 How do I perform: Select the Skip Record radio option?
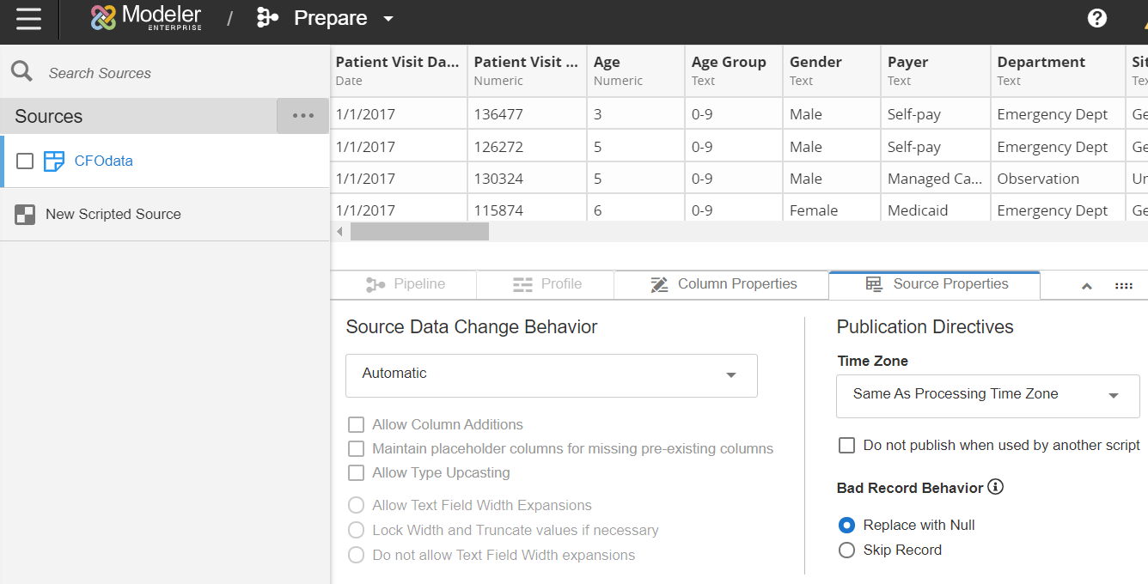pyautogui.click(x=846, y=550)
